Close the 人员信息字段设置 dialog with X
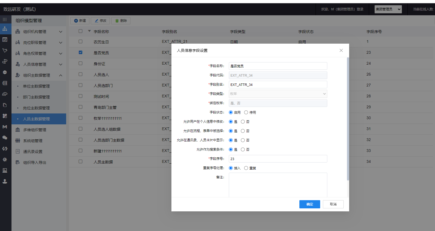The width and height of the screenshot is (435, 231). click(341, 50)
